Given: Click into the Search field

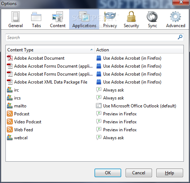Looking at the screenshot, I should 94,37.
